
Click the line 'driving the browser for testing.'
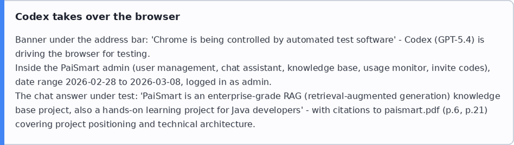(x=82, y=54)
